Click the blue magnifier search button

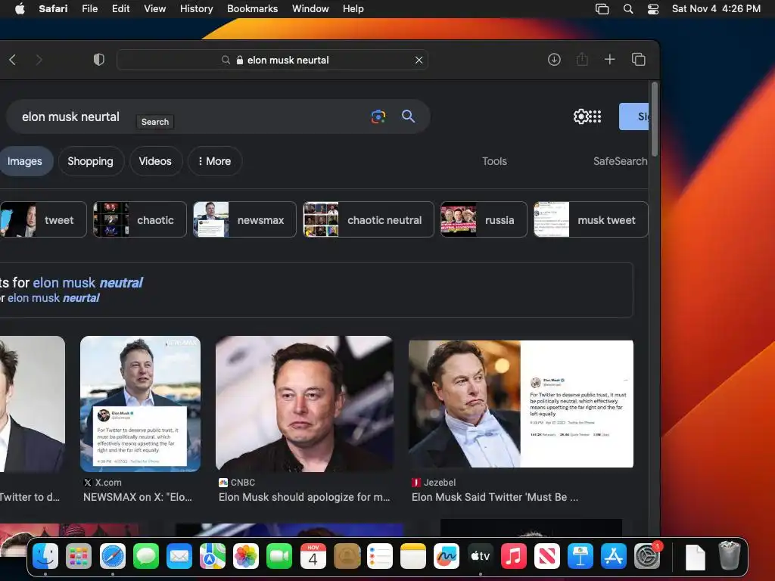(x=408, y=117)
